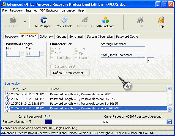
Task: Click info icon of Password Length = 5 row
Action: pyautogui.click(x=7, y=108)
